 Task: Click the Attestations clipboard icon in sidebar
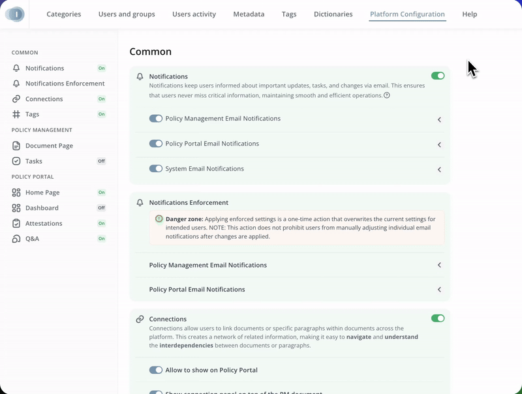[x=16, y=223]
